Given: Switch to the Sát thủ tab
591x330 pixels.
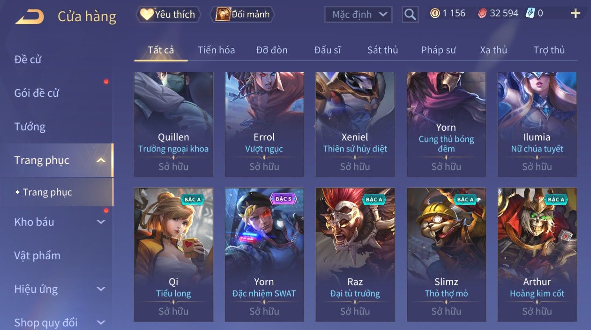Looking at the screenshot, I should point(382,50).
